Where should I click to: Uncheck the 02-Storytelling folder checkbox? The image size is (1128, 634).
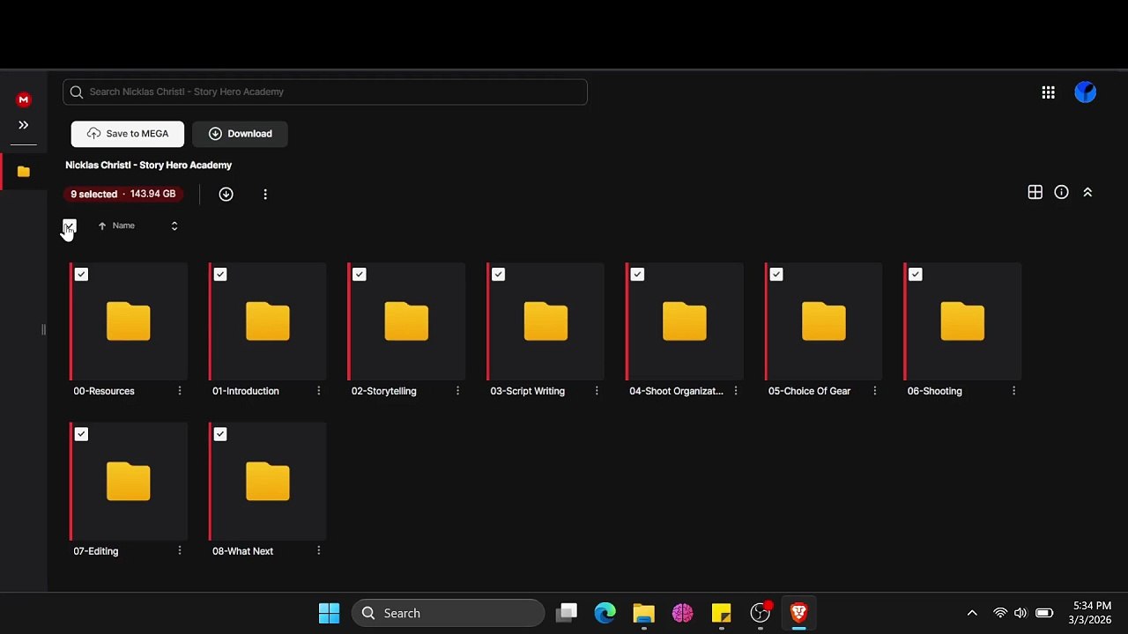[x=360, y=275]
